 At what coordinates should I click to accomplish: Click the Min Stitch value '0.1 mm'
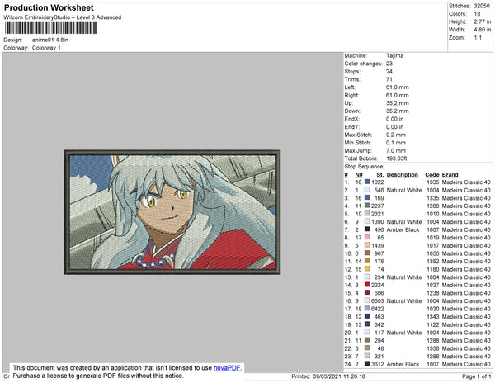tap(395, 143)
